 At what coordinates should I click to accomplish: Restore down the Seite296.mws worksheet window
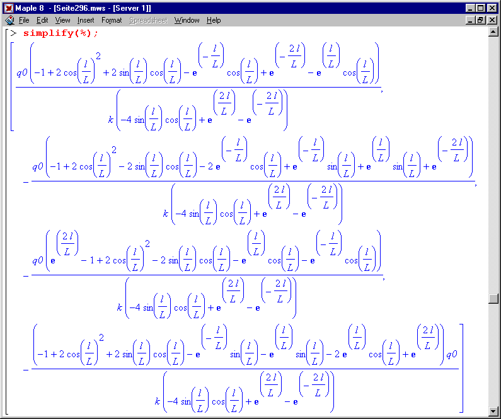tap(481, 20)
